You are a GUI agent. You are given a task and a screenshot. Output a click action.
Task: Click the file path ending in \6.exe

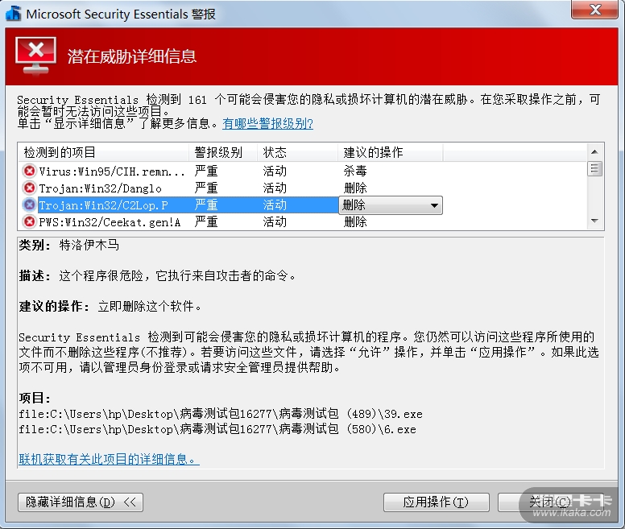(217, 429)
